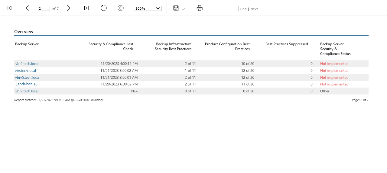The image size is (387, 173).
Task: Click the 0 of 20 configuration value
Action: point(249,91)
